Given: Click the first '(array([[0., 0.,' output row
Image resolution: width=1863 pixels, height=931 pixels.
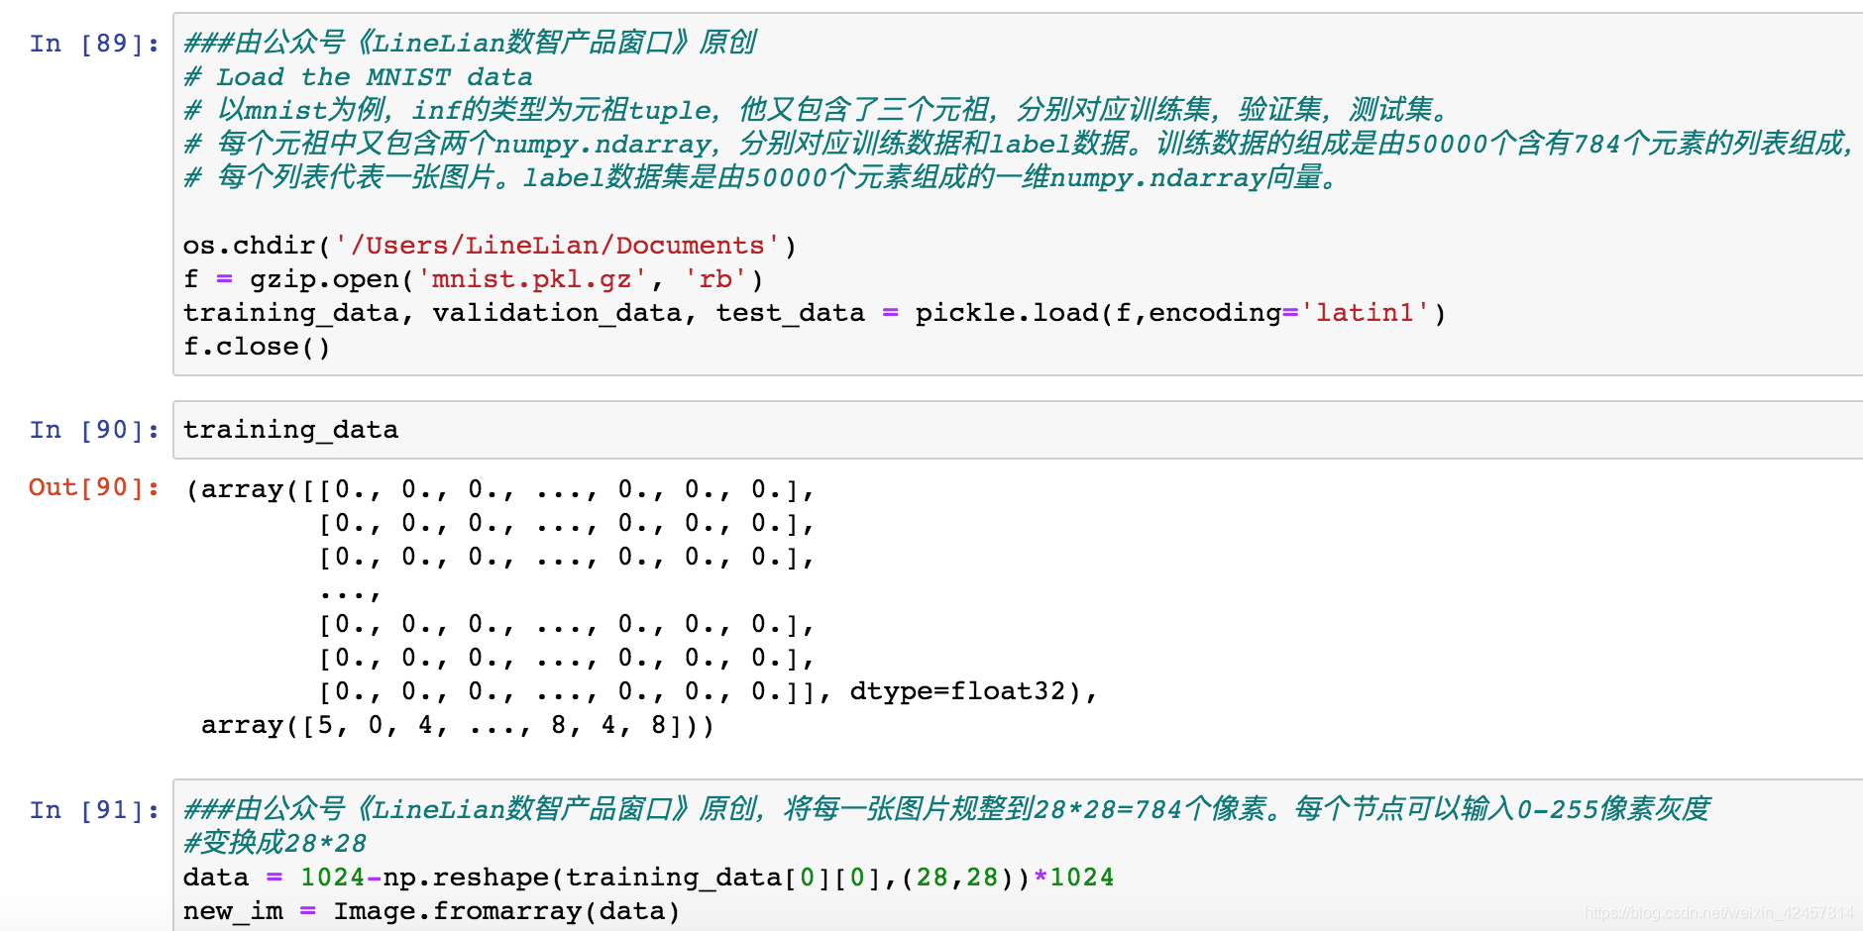Looking at the screenshot, I should tap(500, 489).
